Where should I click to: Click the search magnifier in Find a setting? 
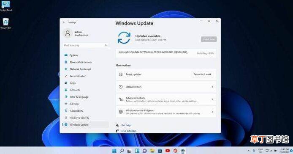point(106,45)
